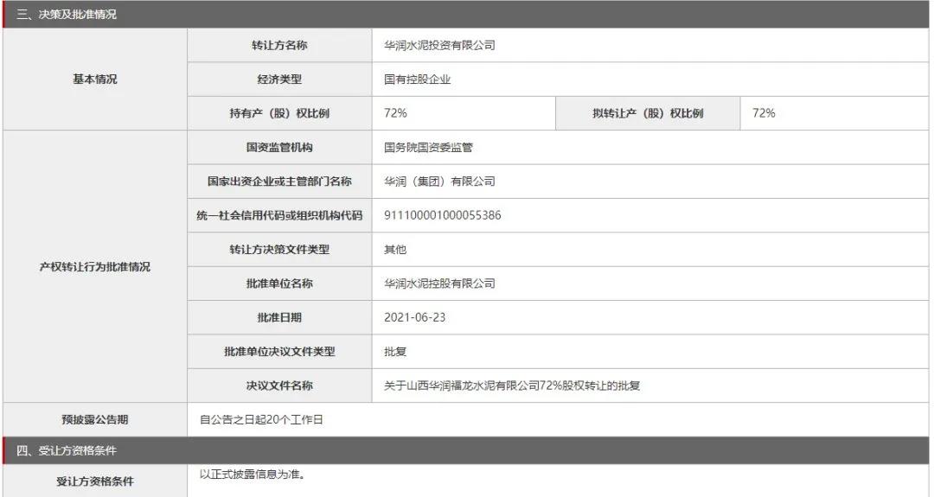Click the 预披露公告期 label cell

tap(94, 420)
